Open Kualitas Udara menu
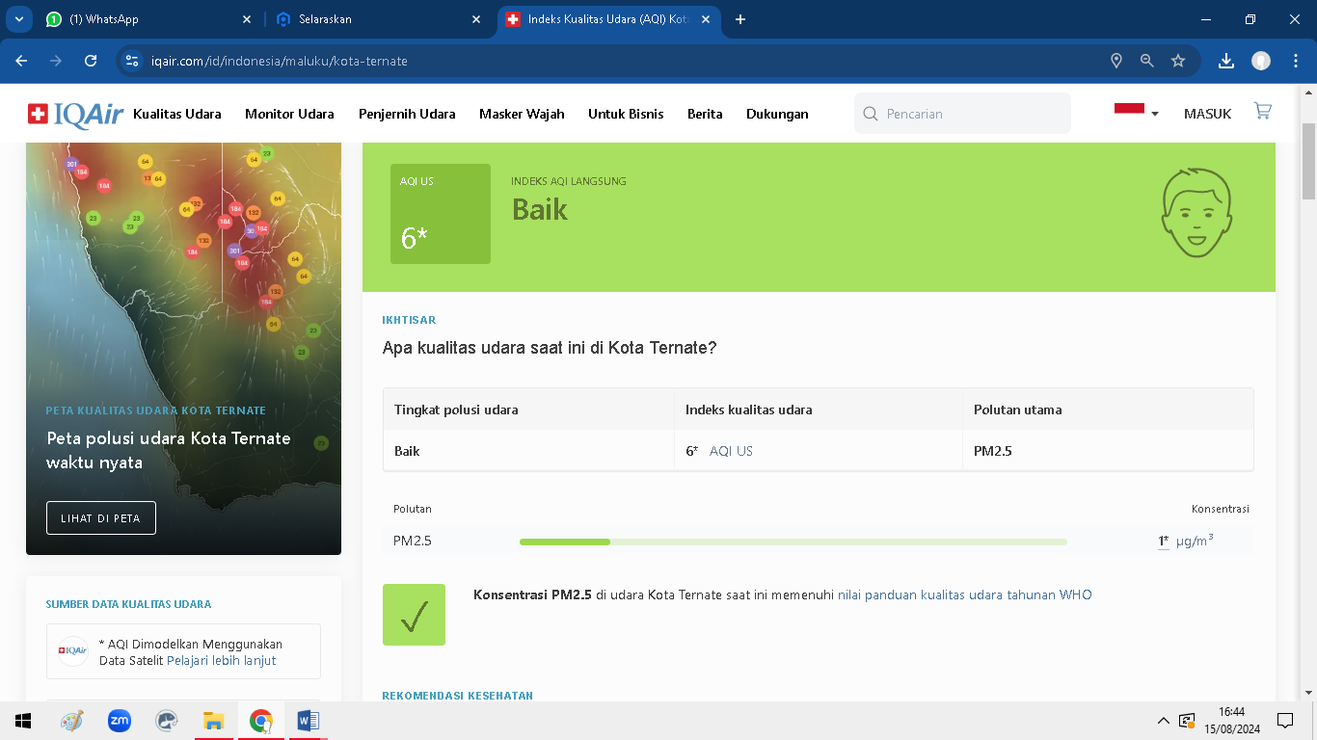The height and width of the screenshot is (740, 1317). pos(177,114)
